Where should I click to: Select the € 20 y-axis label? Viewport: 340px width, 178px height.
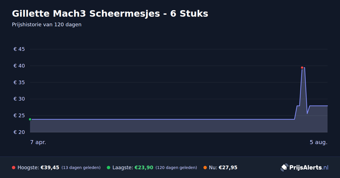point(19,132)
